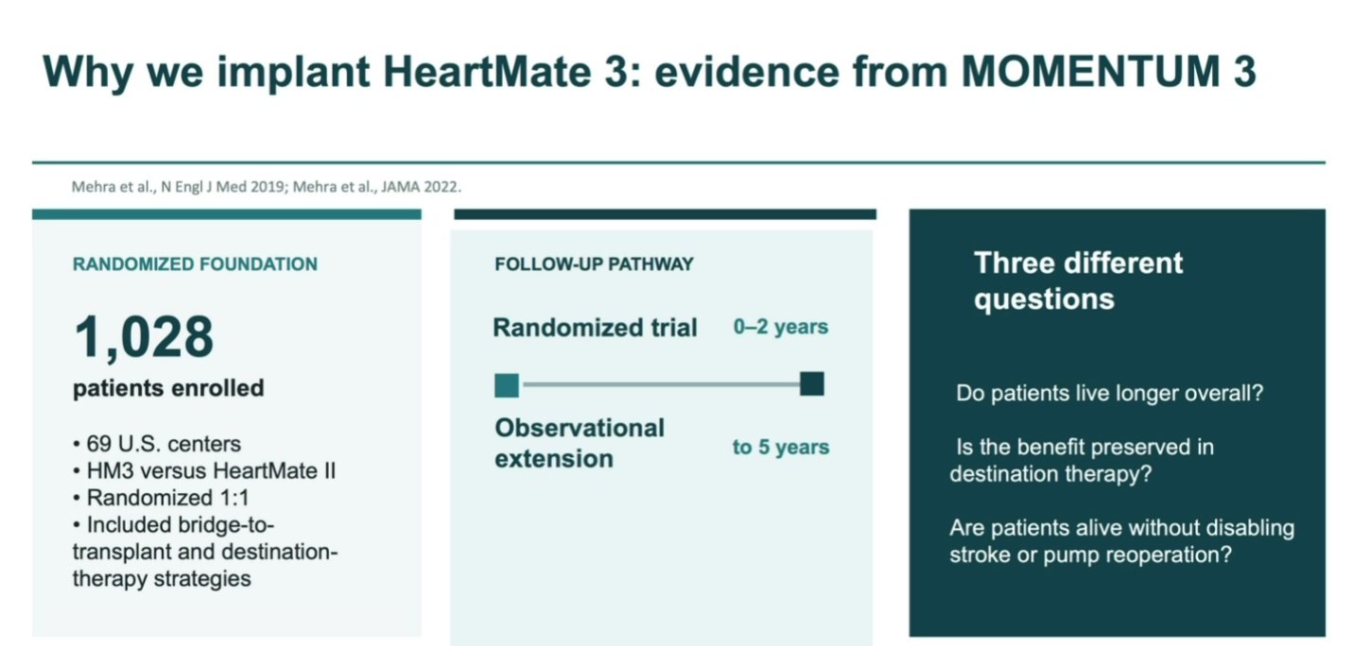
Task: Click the 'patients enrolled' label
Action: point(168,388)
